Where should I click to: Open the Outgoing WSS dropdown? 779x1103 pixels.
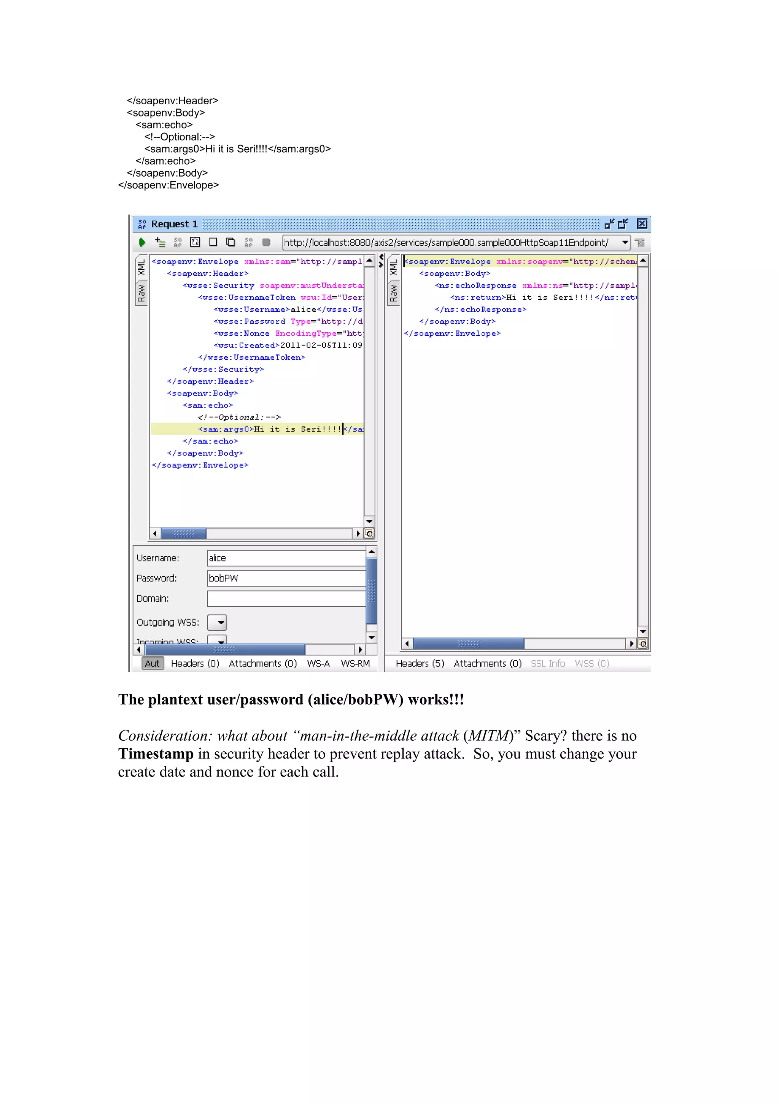[217, 623]
